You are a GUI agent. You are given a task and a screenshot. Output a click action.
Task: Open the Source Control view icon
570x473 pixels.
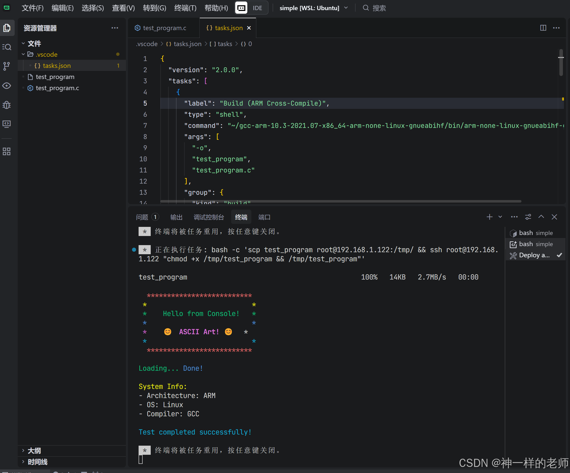coord(7,66)
